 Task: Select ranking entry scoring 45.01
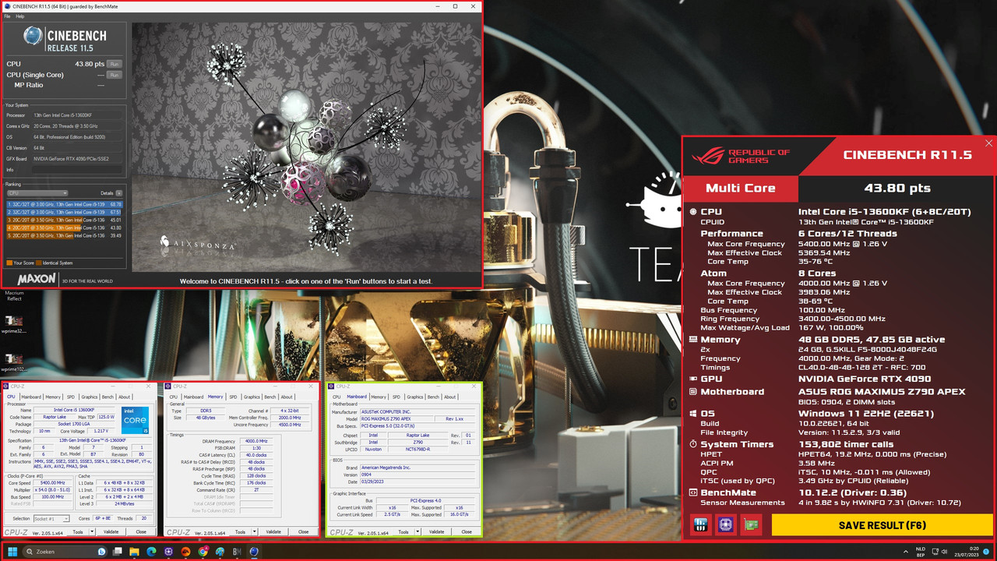(64, 220)
